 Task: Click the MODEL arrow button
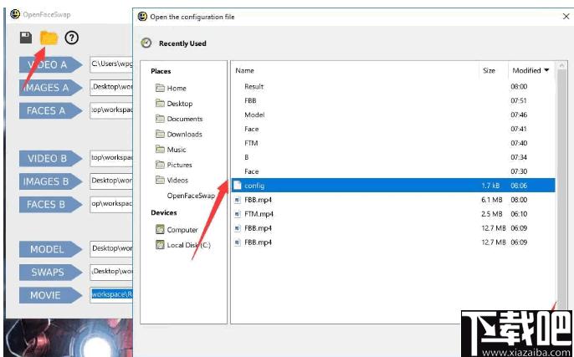coord(50,249)
